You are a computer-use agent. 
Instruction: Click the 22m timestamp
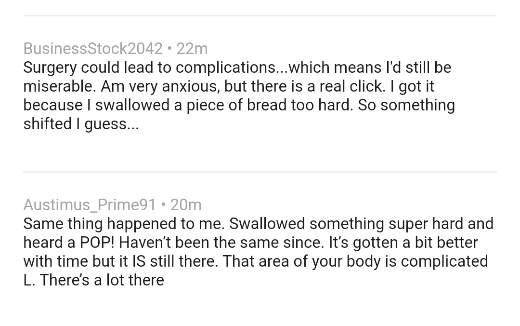pyautogui.click(x=192, y=48)
